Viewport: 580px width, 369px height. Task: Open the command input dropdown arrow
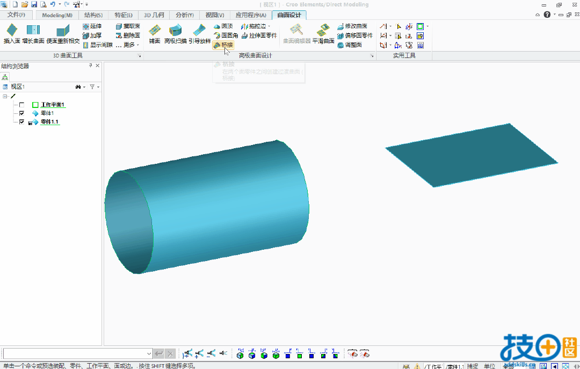[x=149, y=354]
